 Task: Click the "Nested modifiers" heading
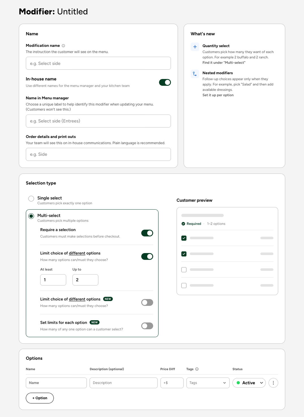(218, 73)
